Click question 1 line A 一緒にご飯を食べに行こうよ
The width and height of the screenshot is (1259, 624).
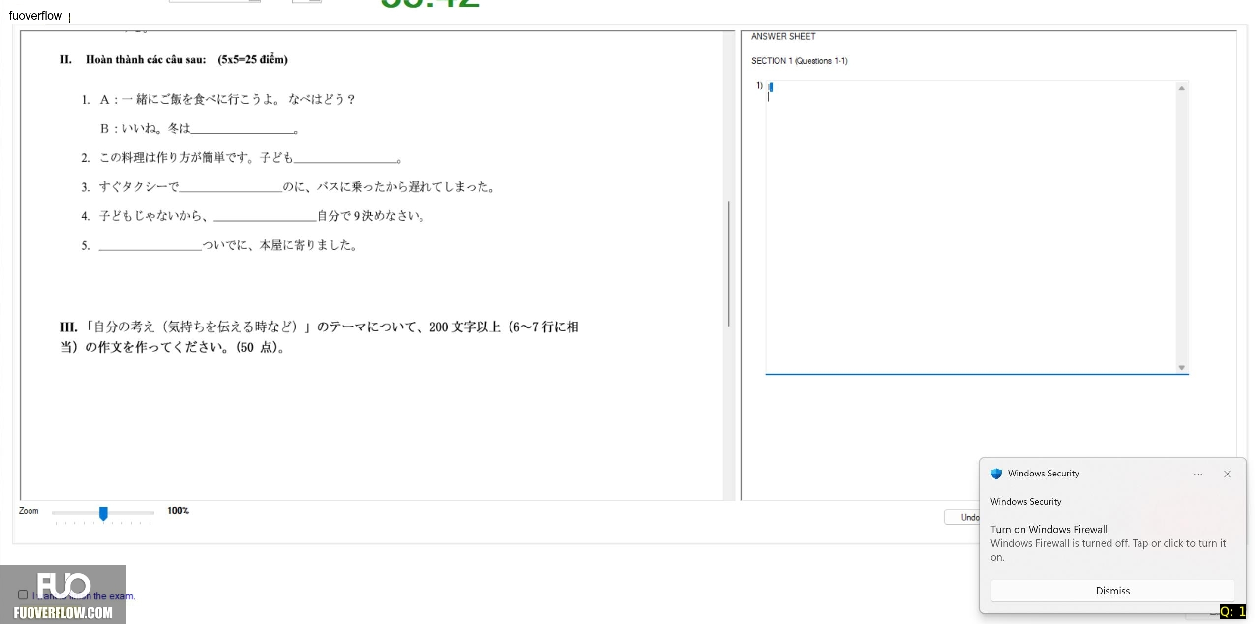(x=218, y=99)
